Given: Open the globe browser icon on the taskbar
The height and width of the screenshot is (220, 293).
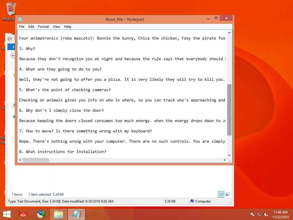Looking at the screenshot, I should coord(41,214).
